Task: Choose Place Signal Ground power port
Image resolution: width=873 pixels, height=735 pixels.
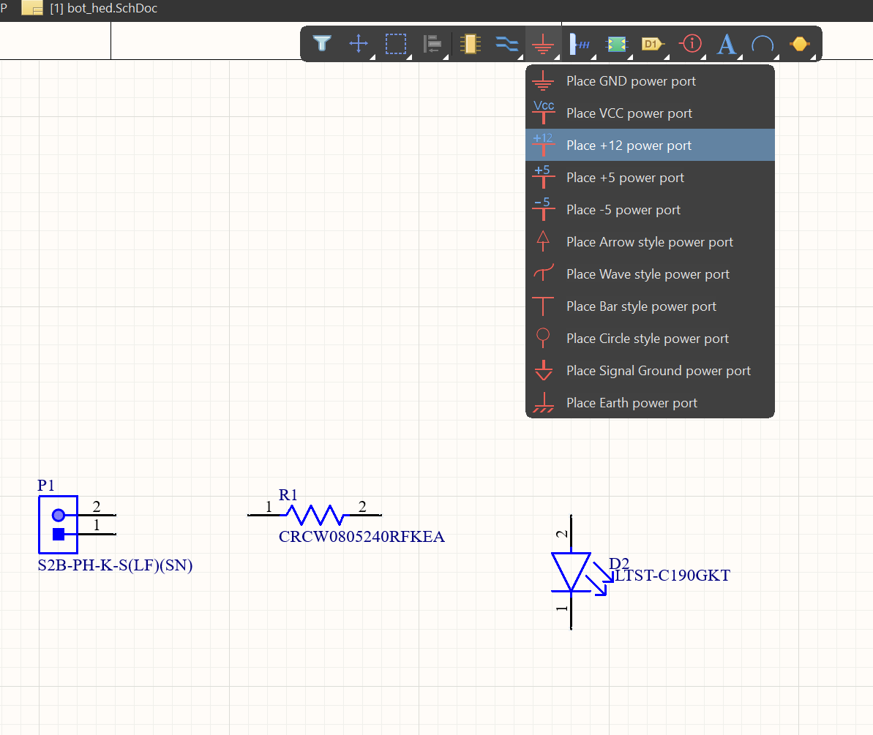Action: coord(650,371)
